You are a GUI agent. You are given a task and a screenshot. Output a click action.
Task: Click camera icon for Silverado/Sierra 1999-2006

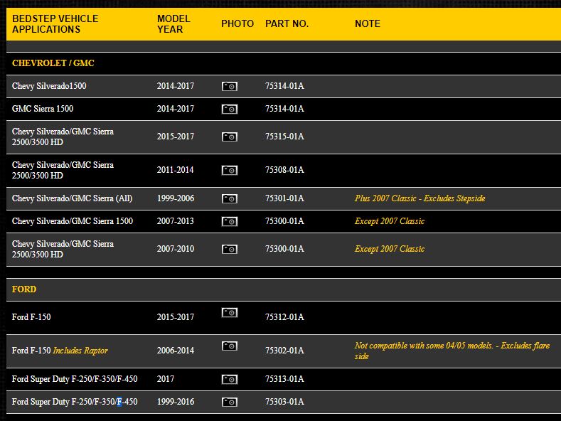pos(229,198)
